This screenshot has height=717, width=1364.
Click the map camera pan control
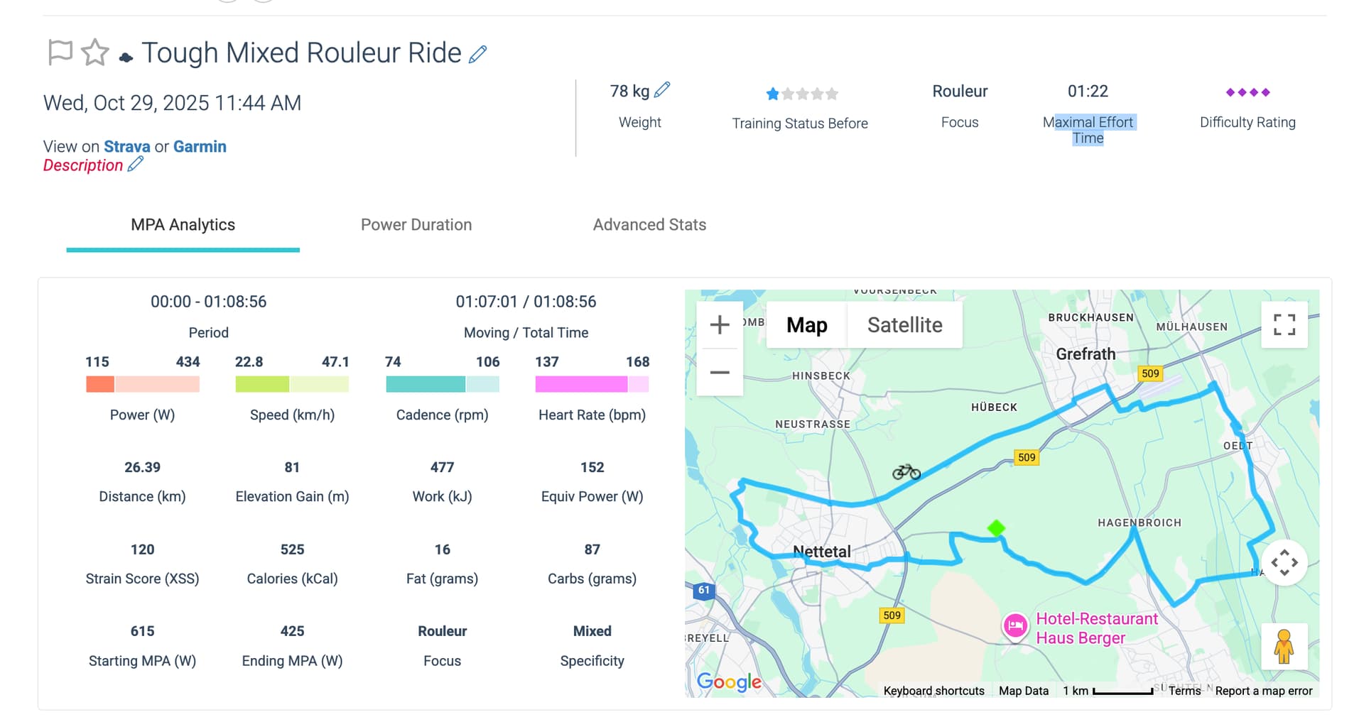(x=1284, y=562)
